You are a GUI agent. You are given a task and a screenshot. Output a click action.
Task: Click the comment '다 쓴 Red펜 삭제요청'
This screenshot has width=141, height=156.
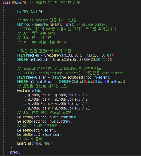click(x=38, y=126)
